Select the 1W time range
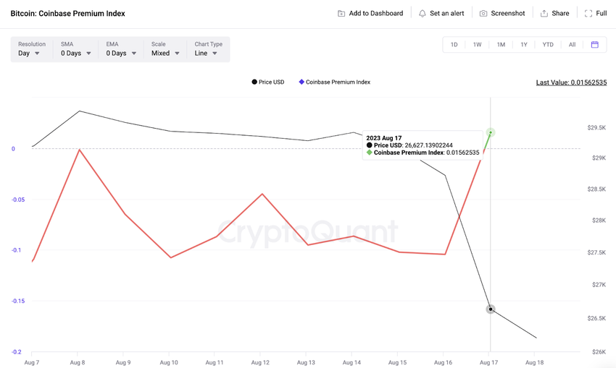 [477, 45]
